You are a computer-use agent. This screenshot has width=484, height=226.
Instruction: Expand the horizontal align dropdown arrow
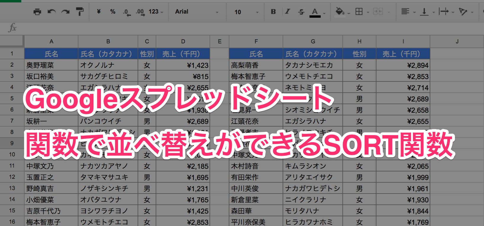tap(414, 12)
